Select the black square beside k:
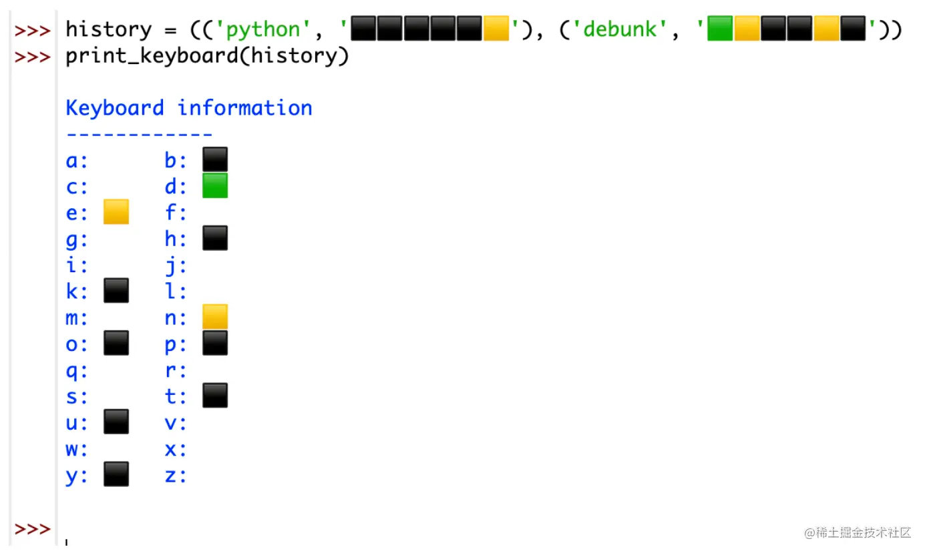Viewport: 927px width, 555px height. coord(116,291)
